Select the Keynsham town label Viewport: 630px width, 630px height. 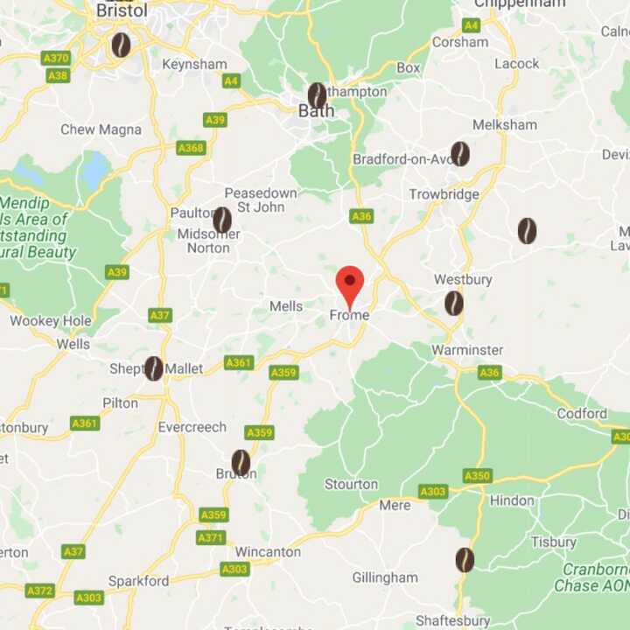[194, 64]
